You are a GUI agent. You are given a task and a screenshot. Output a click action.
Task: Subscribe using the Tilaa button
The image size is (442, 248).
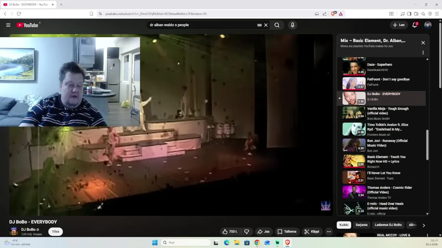56,231
